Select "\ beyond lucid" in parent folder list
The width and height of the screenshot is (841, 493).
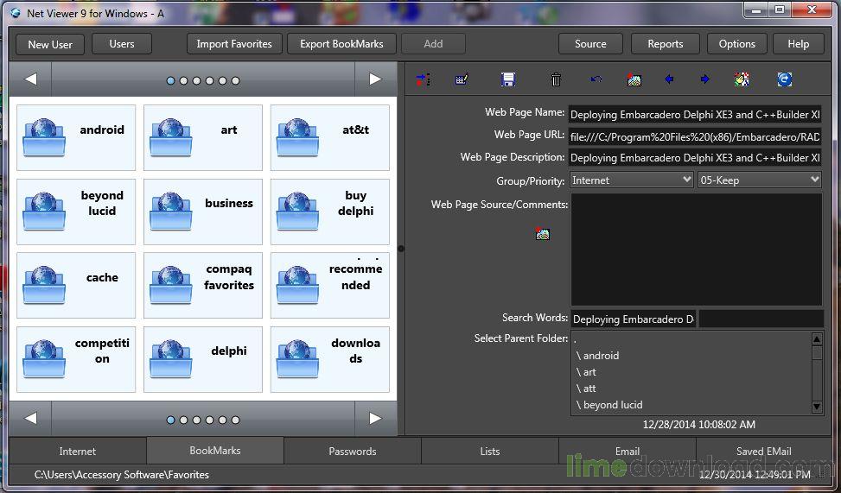click(x=609, y=405)
